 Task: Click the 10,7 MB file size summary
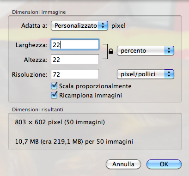74,141
